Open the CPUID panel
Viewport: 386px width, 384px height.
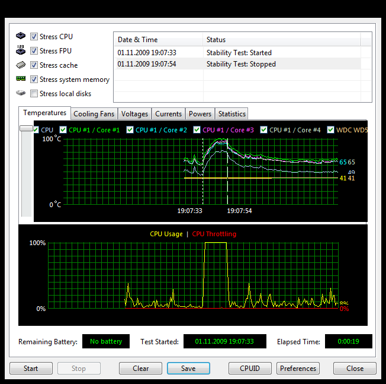250,369
